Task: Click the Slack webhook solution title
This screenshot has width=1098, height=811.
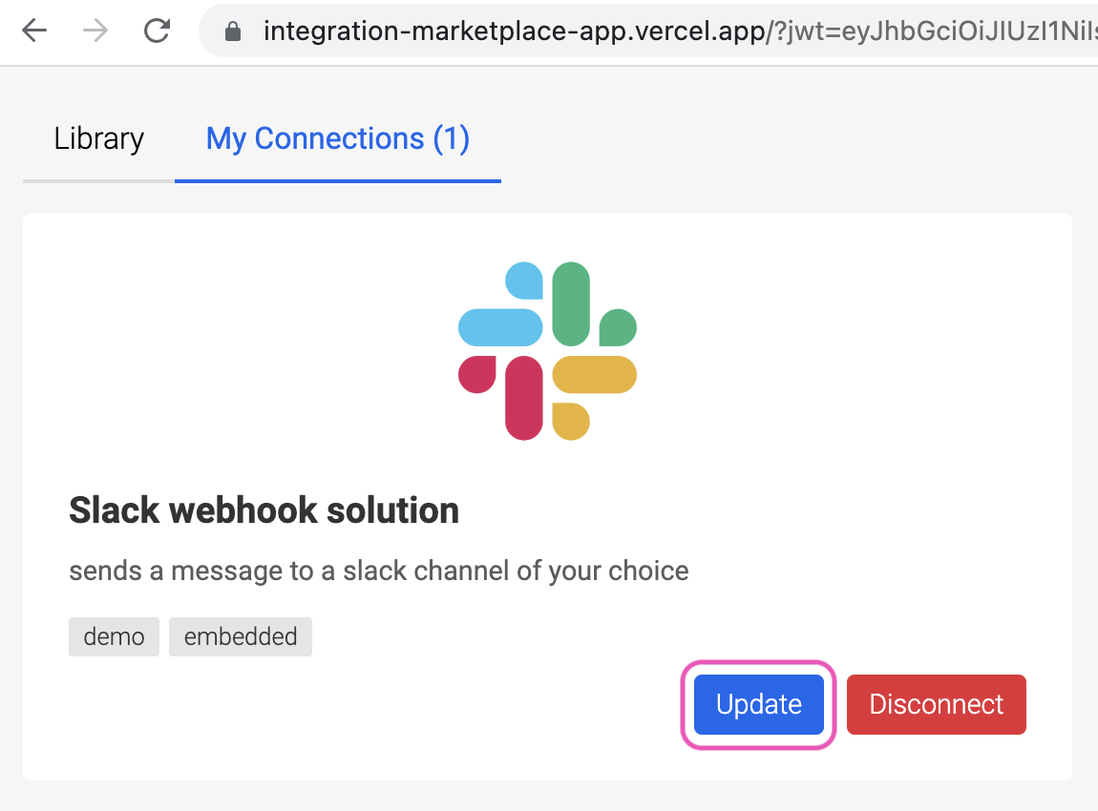Action: pyautogui.click(x=264, y=509)
